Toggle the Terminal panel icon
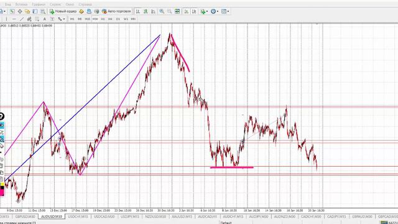The width and height of the screenshot is (398, 224). pos(35,11)
